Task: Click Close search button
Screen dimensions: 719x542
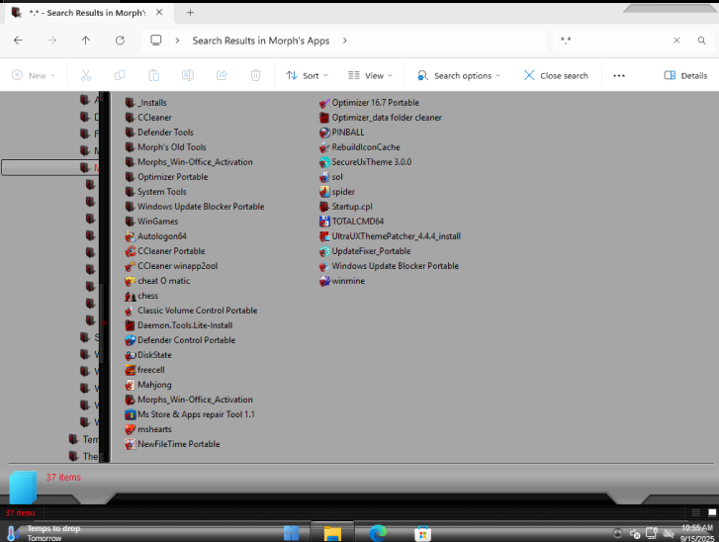Action: coord(556,75)
